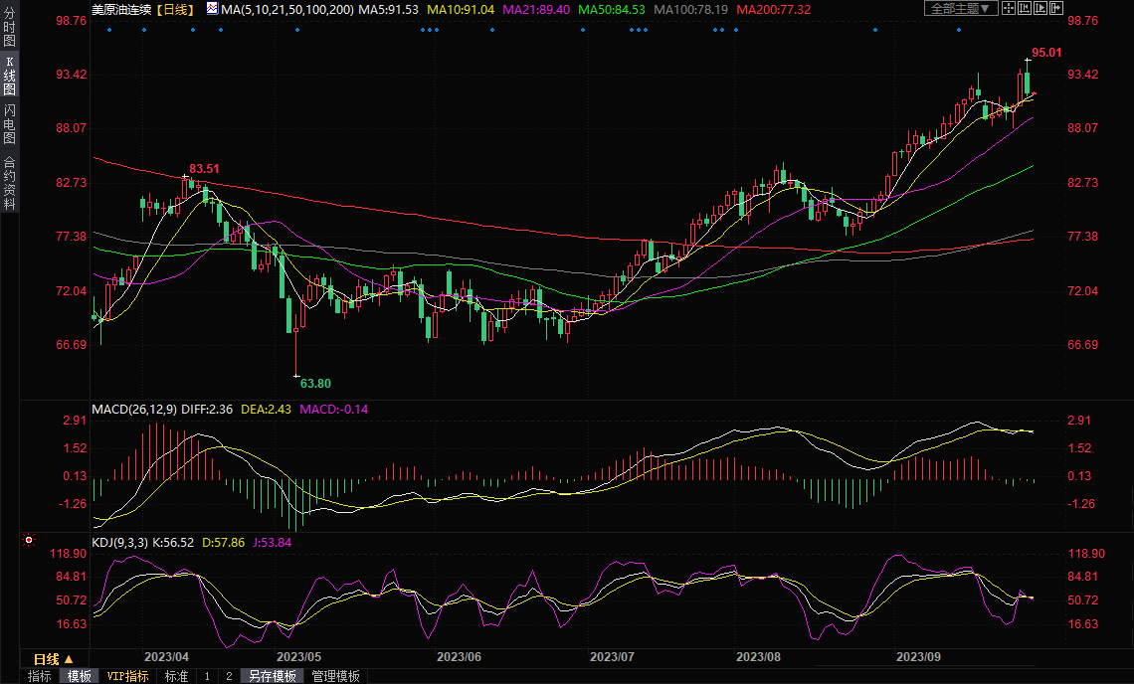Open the 合约资料 sidebar tab
Viewport: 1134px width, 684px height.
click(x=9, y=182)
